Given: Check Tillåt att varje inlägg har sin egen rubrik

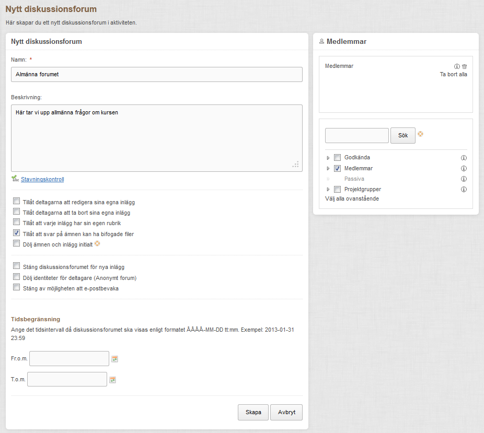Looking at the screenshot, I should [17, 222].
